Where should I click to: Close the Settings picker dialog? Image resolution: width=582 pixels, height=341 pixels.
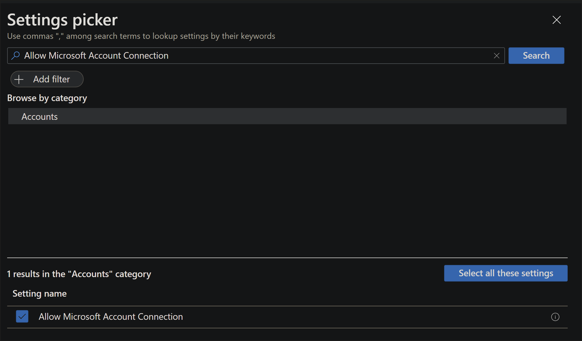(x=556, y=20)
